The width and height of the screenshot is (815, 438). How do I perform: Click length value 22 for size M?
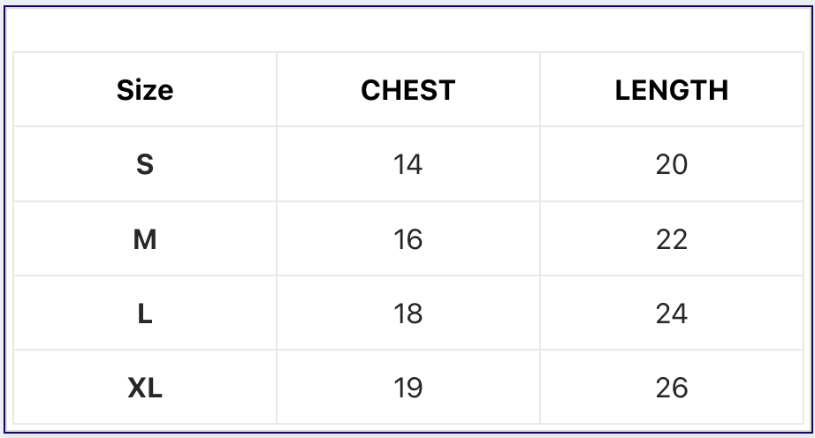(672, 238)
